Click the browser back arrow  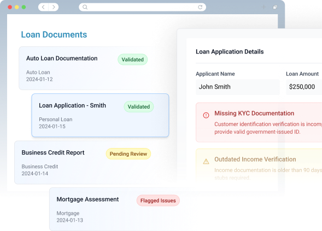[43, 7]
